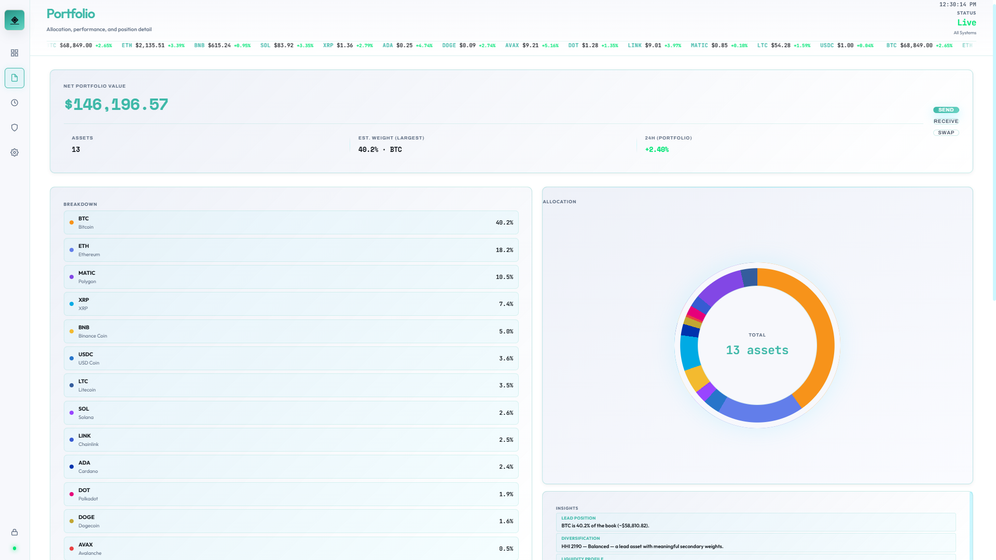This screenshot has height=560, width=996.
Task: Select the portfolio document icon in the sidebar
Action: tap(15, 78)
